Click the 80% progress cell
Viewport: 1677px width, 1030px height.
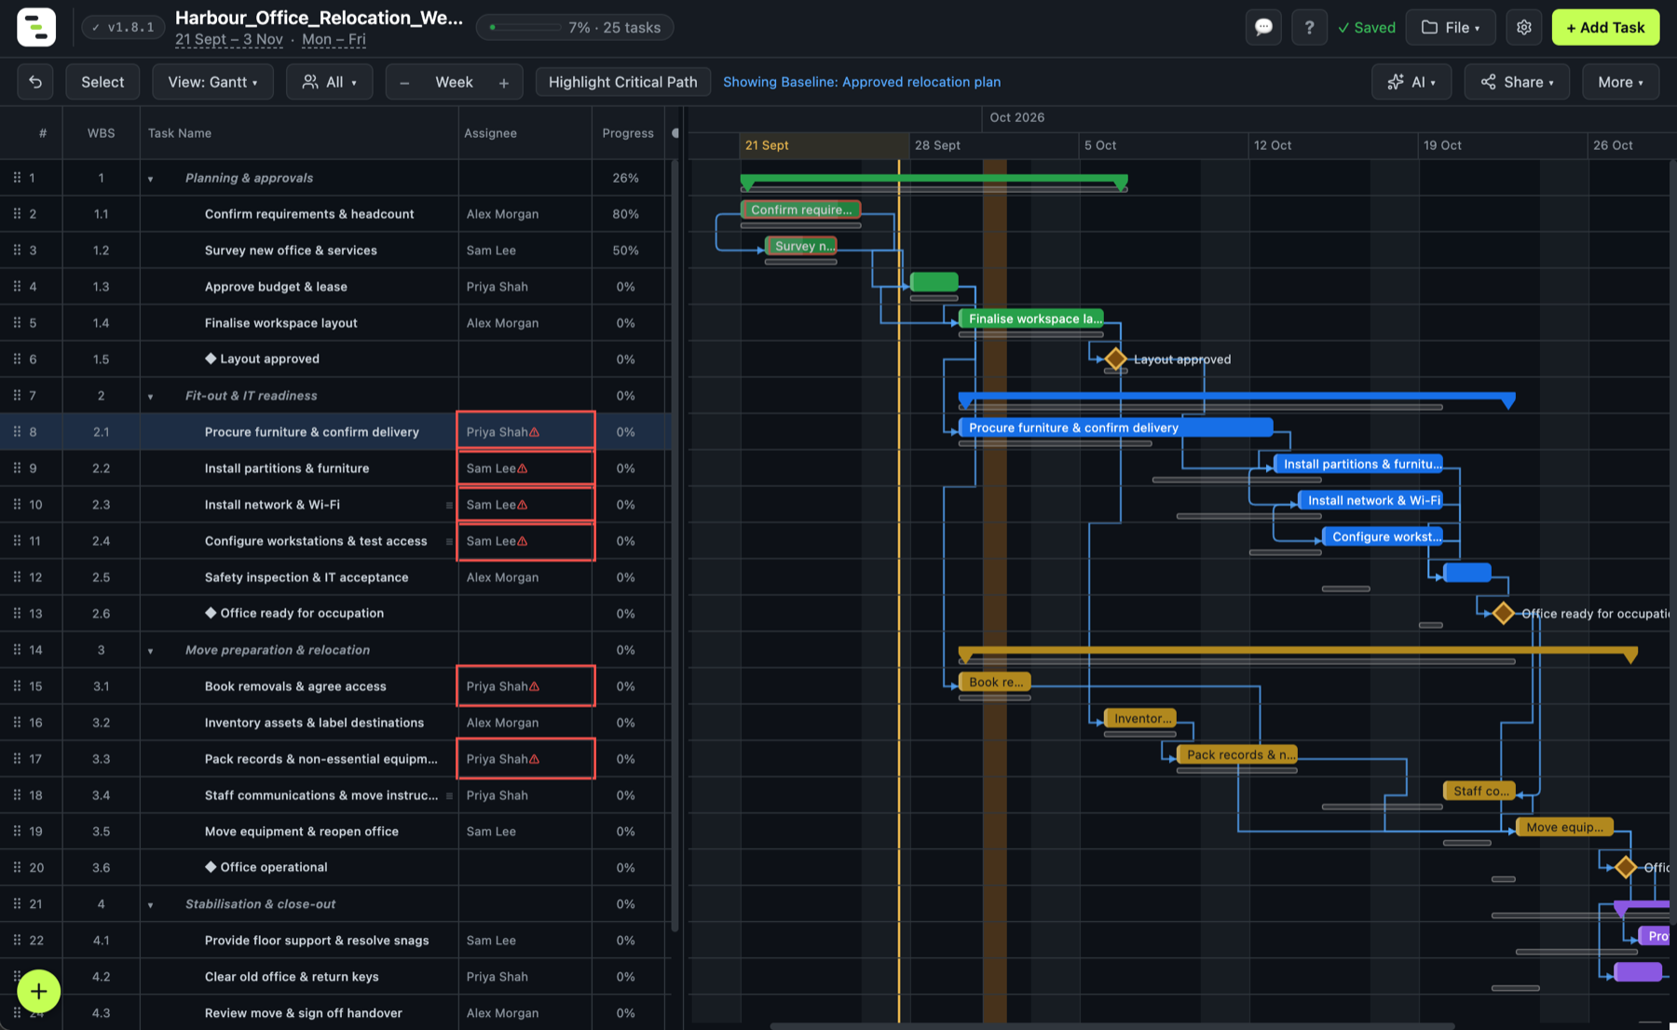click(626, 214)
